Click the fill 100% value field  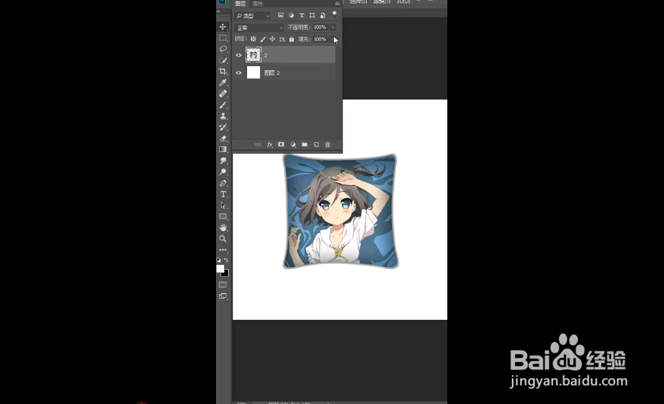tap(321, 39)
